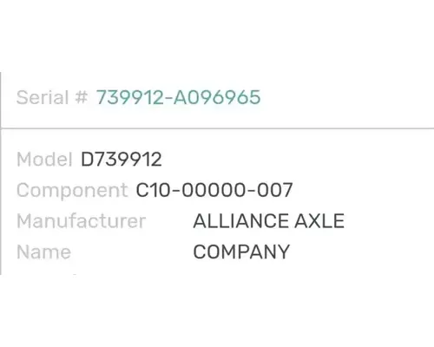434x347 pixels.
Task: Click the 007 ending of component code
Action: point(274,190)
